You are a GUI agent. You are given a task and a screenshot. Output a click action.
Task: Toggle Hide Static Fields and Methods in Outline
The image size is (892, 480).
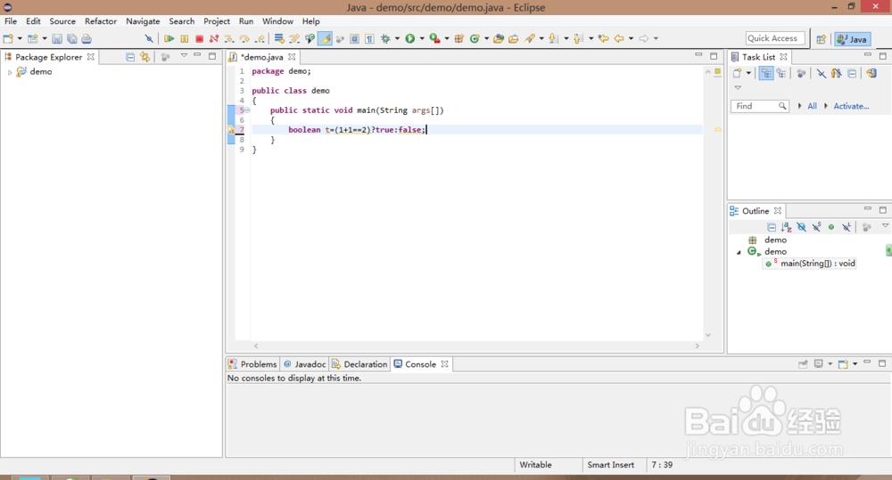click(816, 227)
